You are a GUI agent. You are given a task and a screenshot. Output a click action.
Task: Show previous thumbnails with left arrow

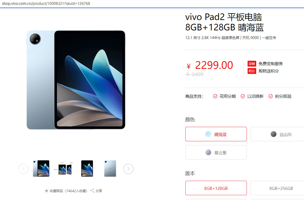(x=24, y=169)
